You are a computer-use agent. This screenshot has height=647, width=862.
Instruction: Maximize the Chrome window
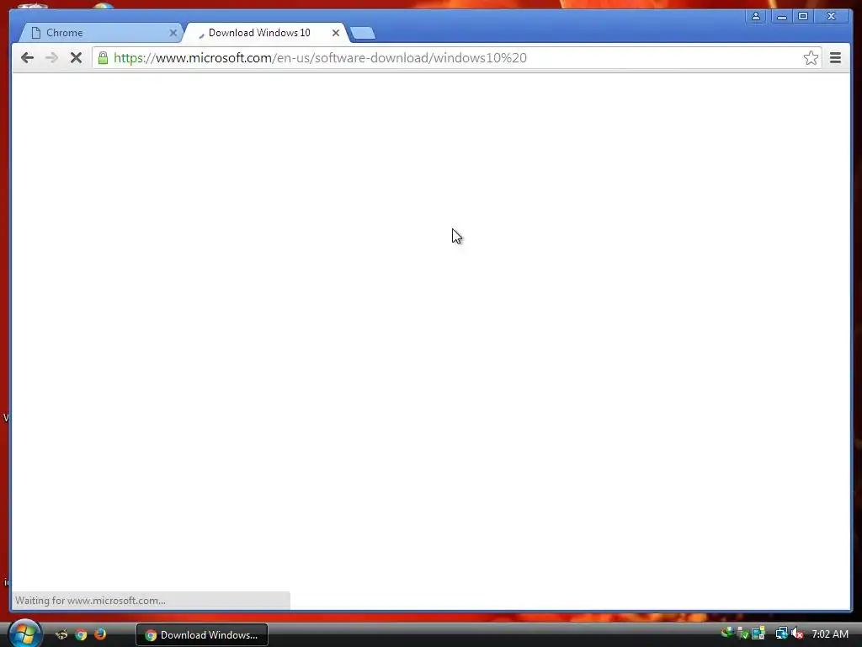coord(802,17)
